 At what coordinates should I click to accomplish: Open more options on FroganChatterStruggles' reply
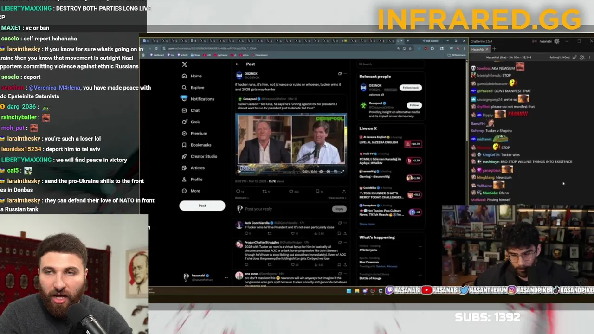click(346, 242)
